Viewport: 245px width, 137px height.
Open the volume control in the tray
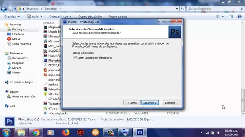tap(219, 133)
